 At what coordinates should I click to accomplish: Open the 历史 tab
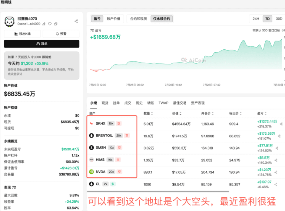click(x=139, y=103)
